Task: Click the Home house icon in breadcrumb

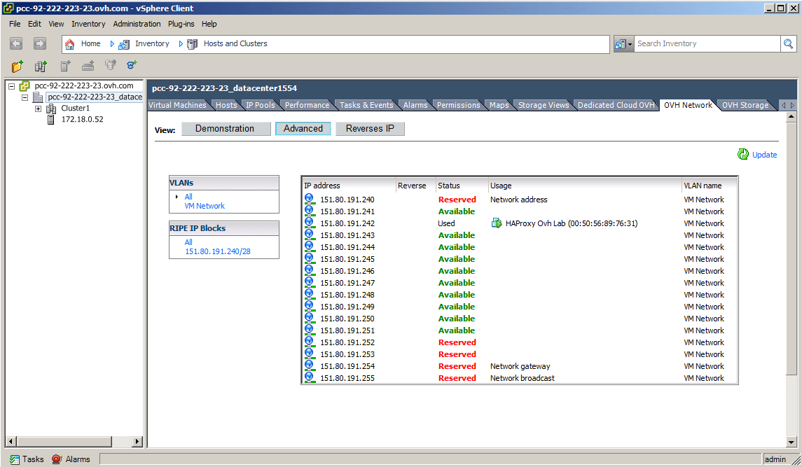Action: (70, 44)
